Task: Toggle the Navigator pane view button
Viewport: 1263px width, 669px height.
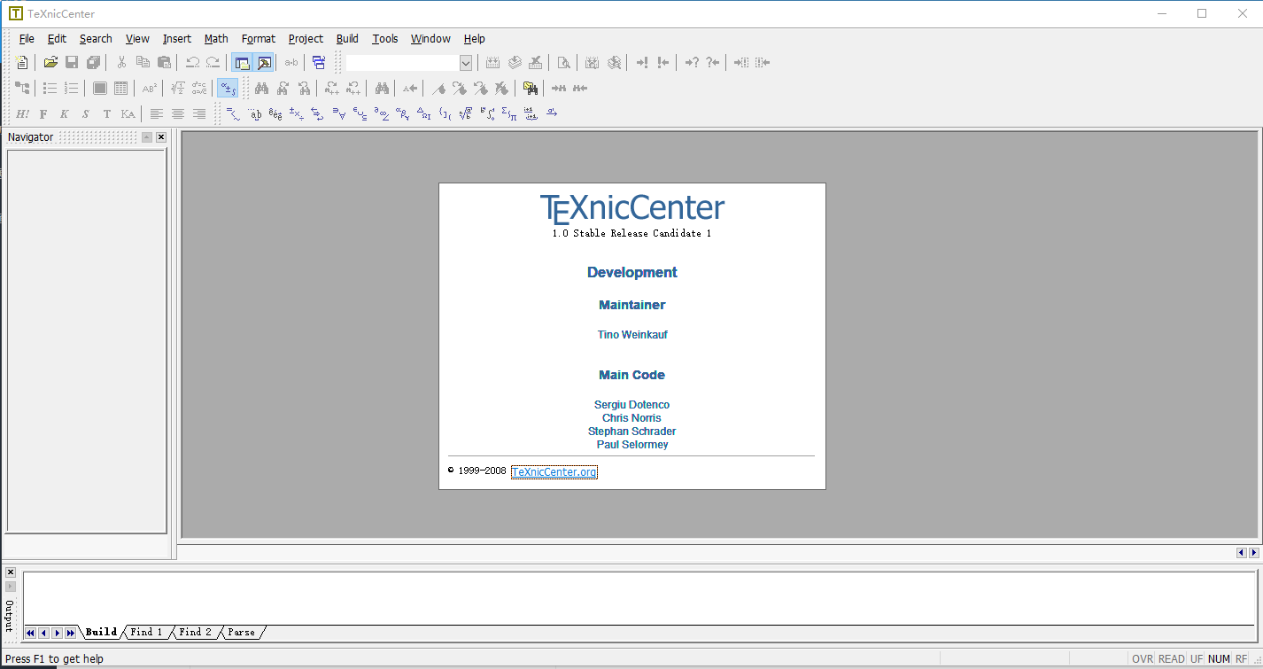Action: (242, 63)
